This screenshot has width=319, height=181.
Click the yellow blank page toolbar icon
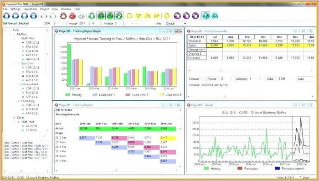click(x=129, y=16)
